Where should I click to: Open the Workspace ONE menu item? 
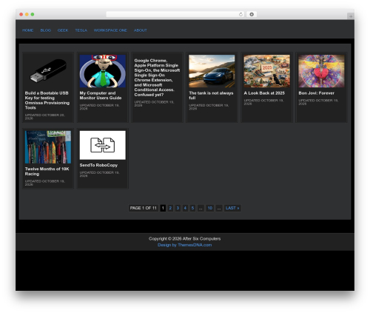tap(110, 30)
